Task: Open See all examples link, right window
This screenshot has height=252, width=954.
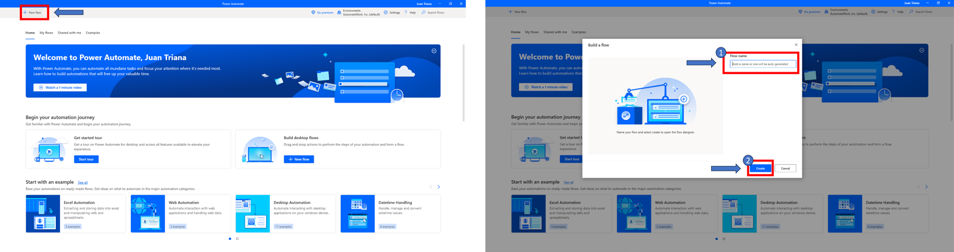Action: pyautogui.click(x=569, y=182)
